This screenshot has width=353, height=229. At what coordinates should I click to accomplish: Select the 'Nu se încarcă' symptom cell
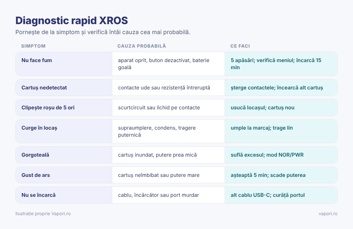tap(64, 195)
